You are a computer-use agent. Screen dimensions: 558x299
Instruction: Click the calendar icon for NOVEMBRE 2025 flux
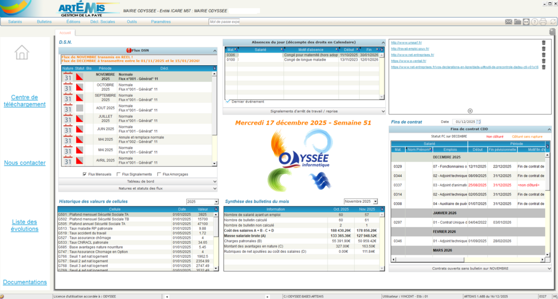(x=68, y=77)
